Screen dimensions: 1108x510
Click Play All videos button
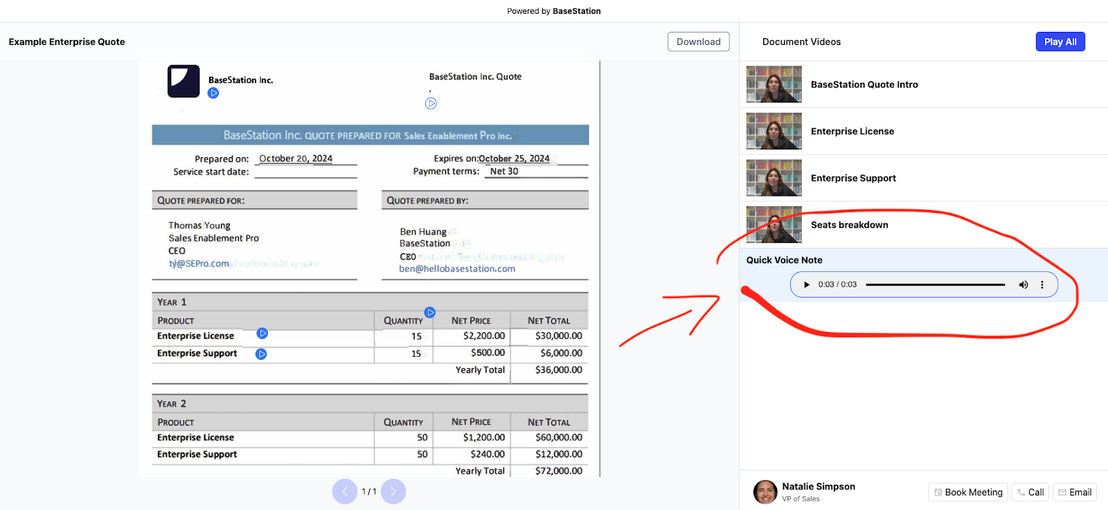point(1060,42)
